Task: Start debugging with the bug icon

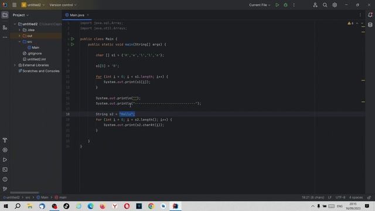Action: point(285,5)
